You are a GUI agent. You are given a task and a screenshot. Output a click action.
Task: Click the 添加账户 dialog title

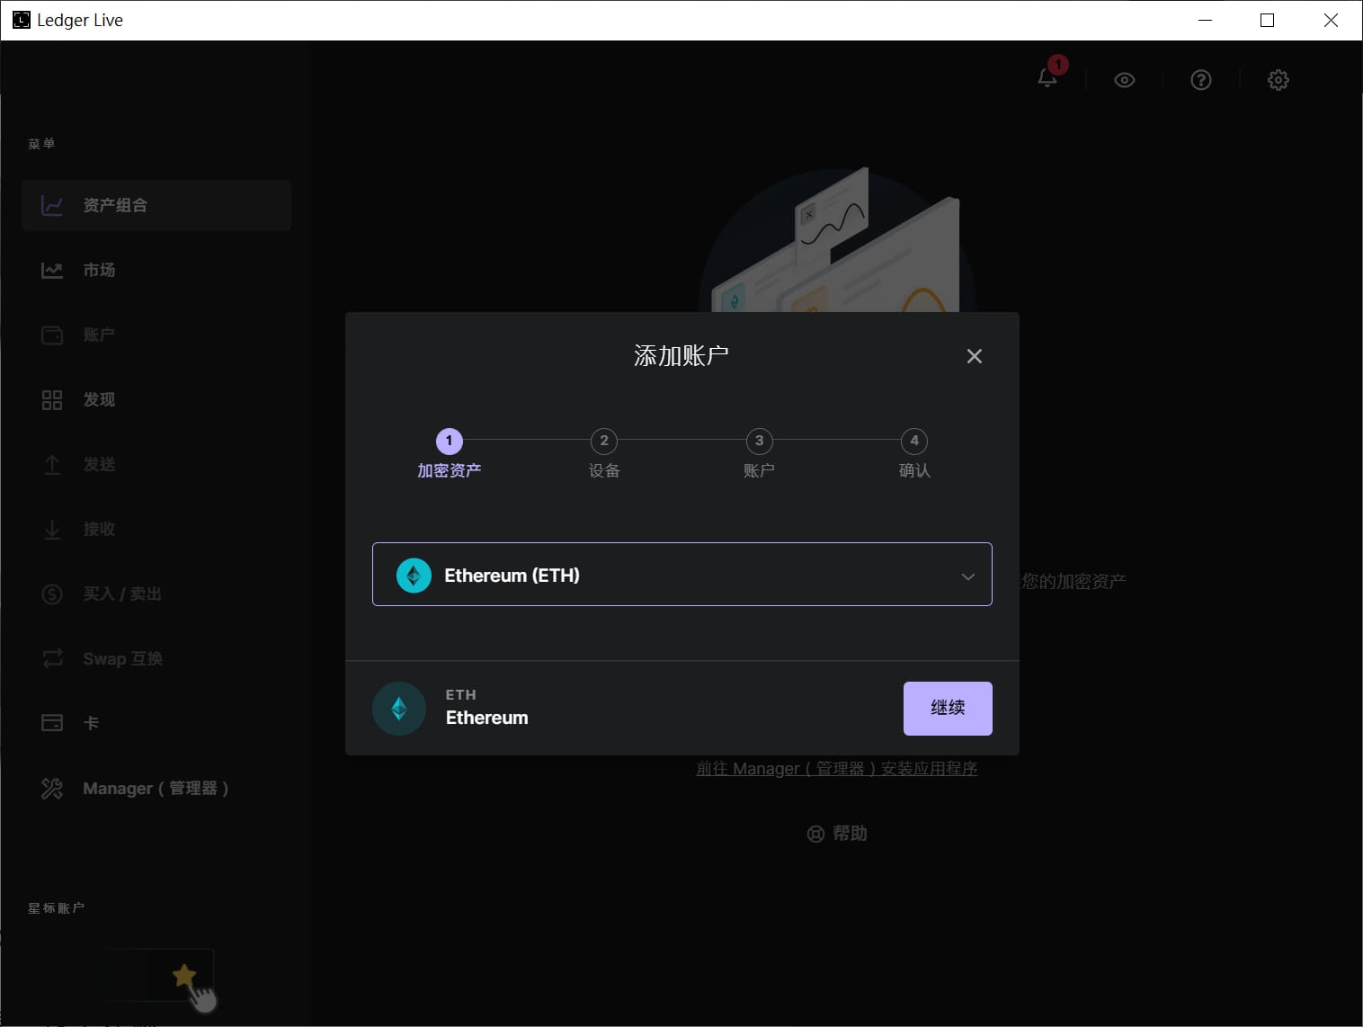coord(681,356)
